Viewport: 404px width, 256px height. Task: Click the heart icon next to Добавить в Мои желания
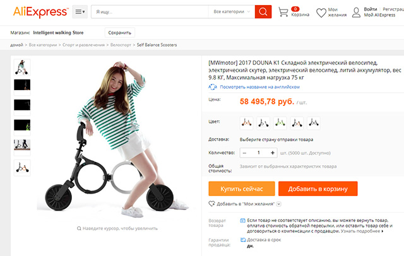(212, 204)
